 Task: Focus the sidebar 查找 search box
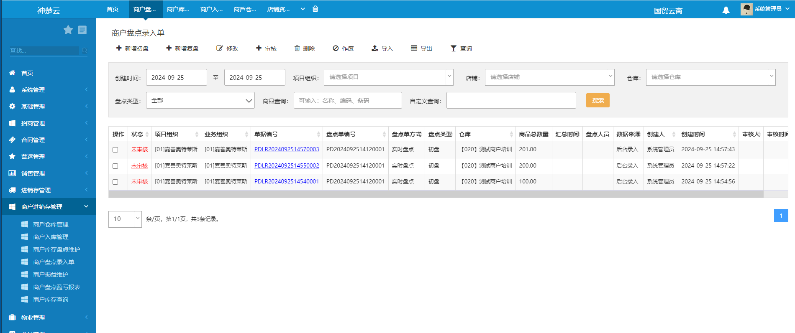pos(44,51)
